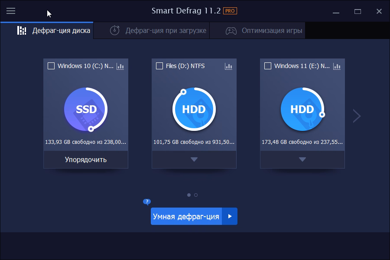The width and height of the screenshot is (390, 260).
Task: Click the Files (D:) HDD circle icon
Action: 194,109
